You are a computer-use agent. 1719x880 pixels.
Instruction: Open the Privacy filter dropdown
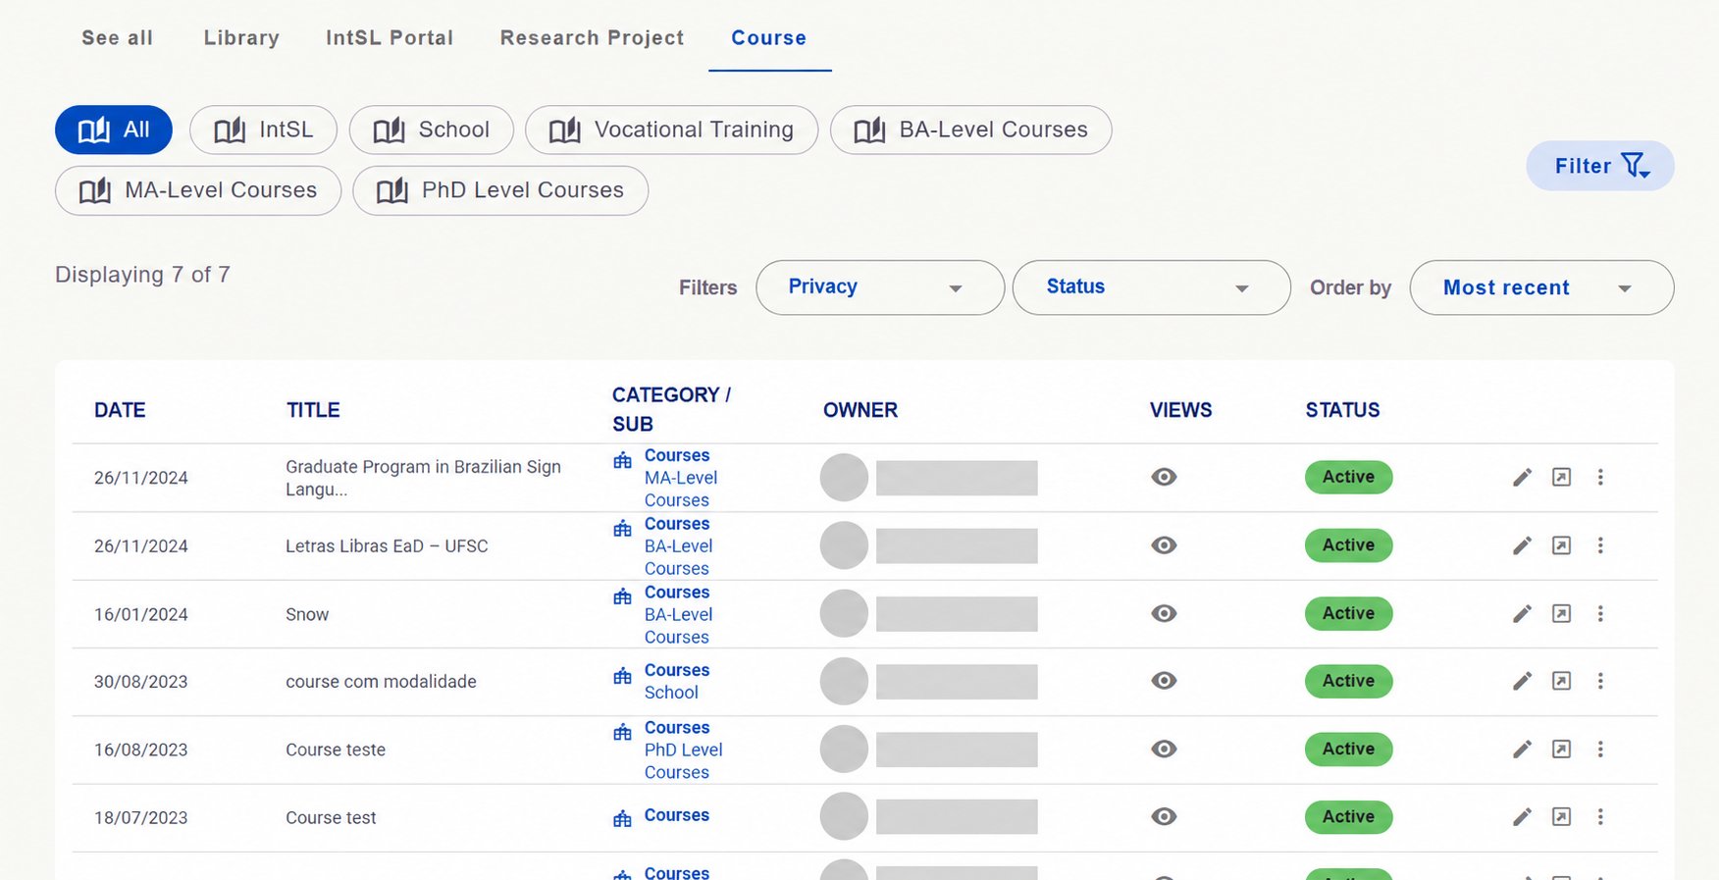[x=880, y=287]
